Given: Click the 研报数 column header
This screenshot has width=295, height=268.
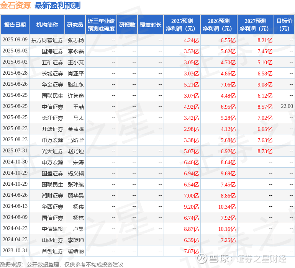Looking at the screenshot, I should 127,25.
